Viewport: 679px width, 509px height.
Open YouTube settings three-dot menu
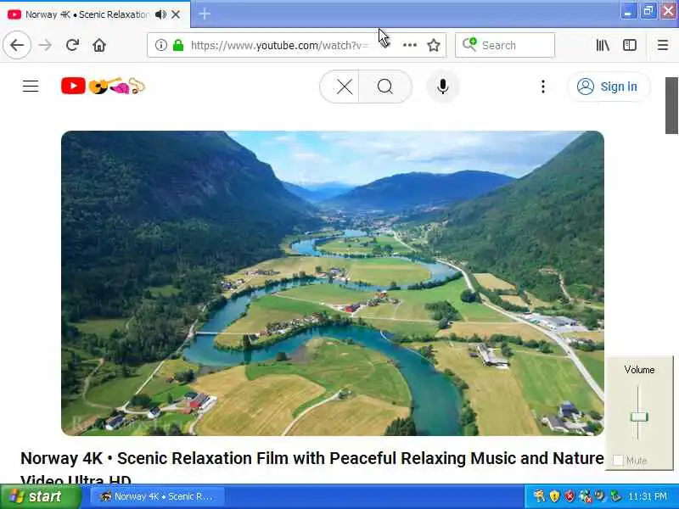point(543,87)
